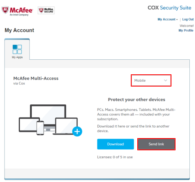The height and width of the screenshot is (182, 195).
Task: Click the COX Security Suite title
Action: [x=169, y=8]
